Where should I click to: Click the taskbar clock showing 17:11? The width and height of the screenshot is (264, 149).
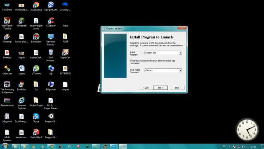pyautogui.click(x=254, y=147)
